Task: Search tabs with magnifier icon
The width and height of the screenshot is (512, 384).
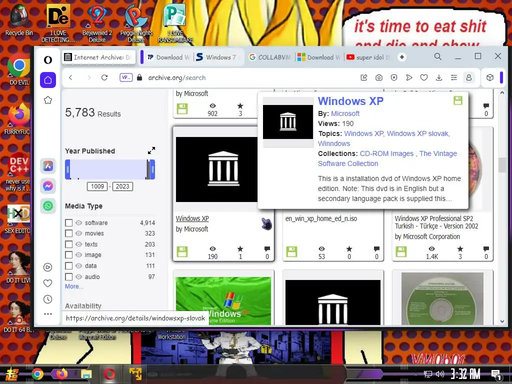Action: point(438,57)
